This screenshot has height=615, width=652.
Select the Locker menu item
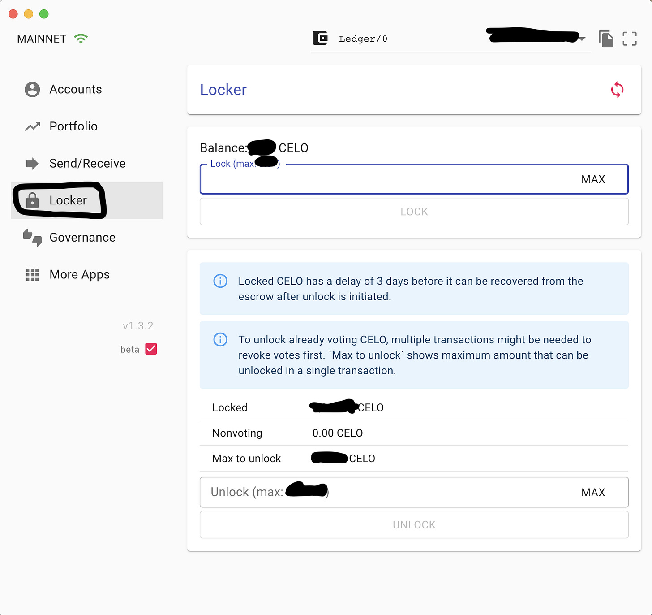point(86,200)
